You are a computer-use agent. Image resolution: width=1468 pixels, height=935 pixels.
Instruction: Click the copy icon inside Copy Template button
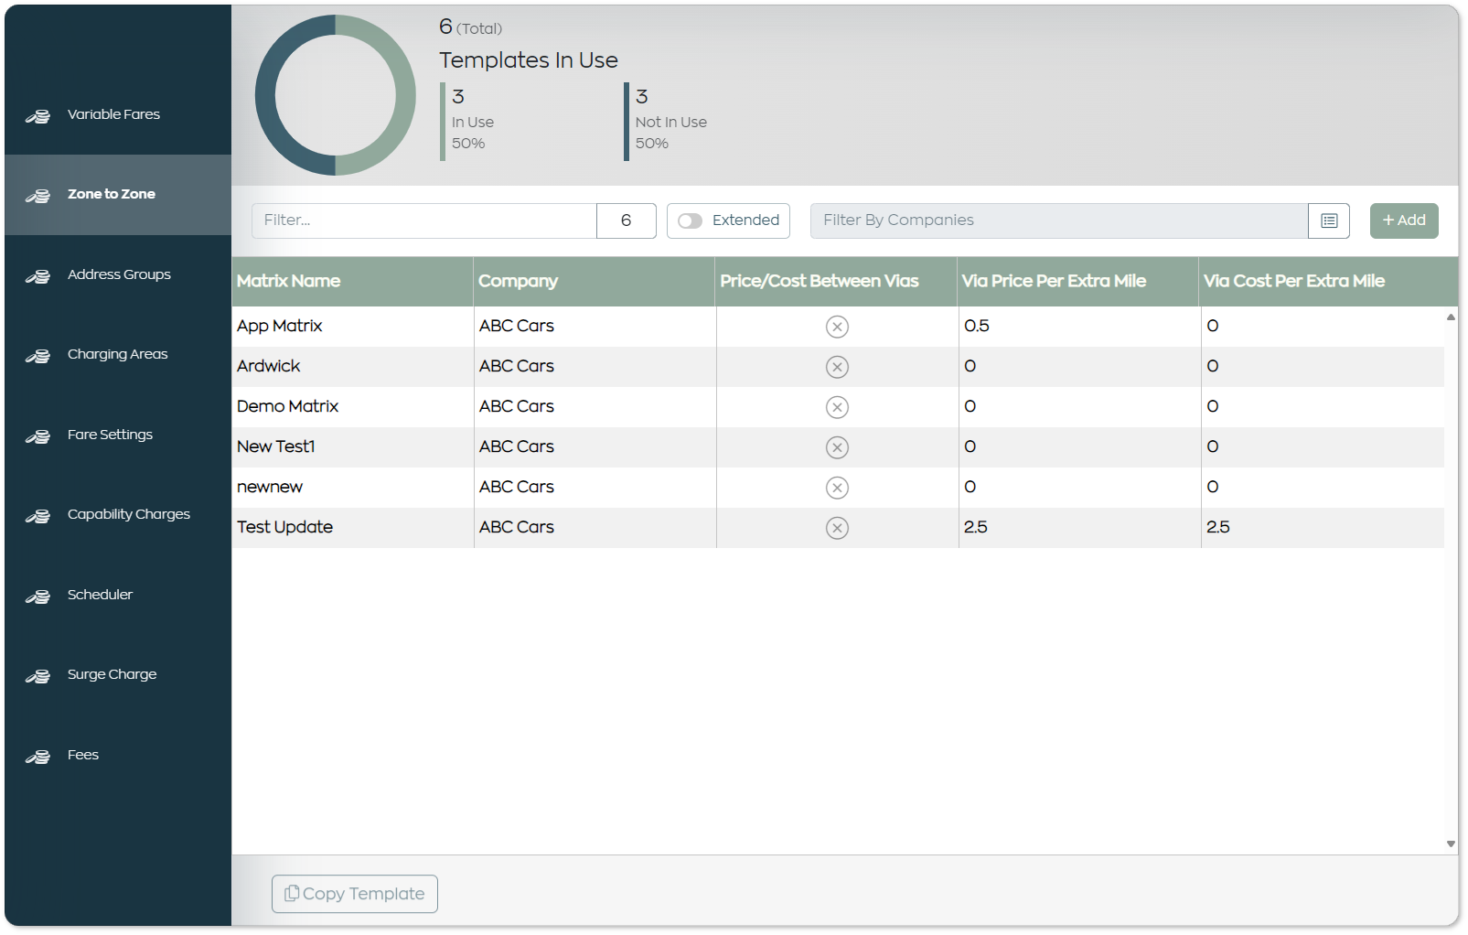(x=292, y=893)
